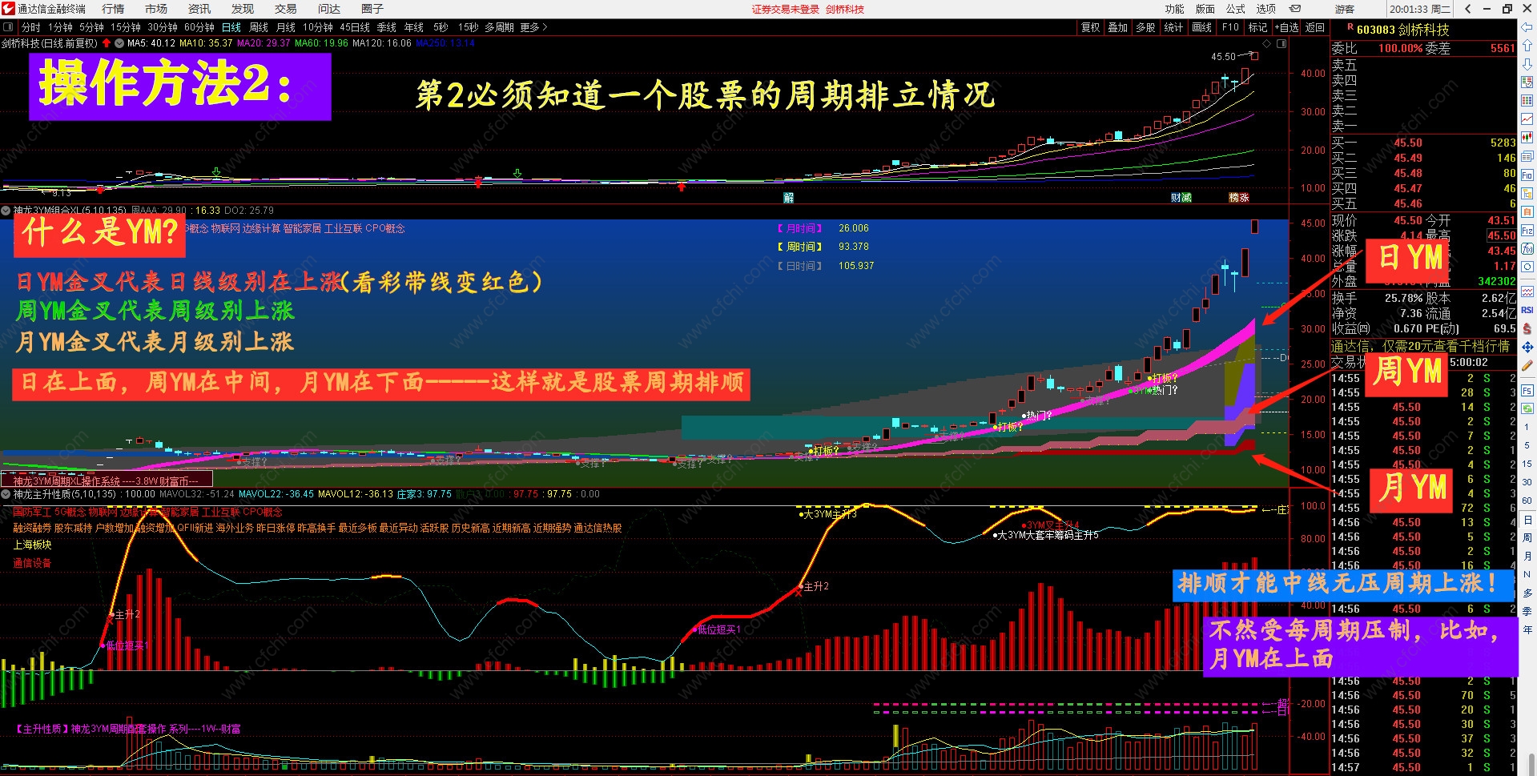Toggle the panel layout icon at main chart corner
The width and height of the screenshot is (1537, 776).
[1282, 43]
